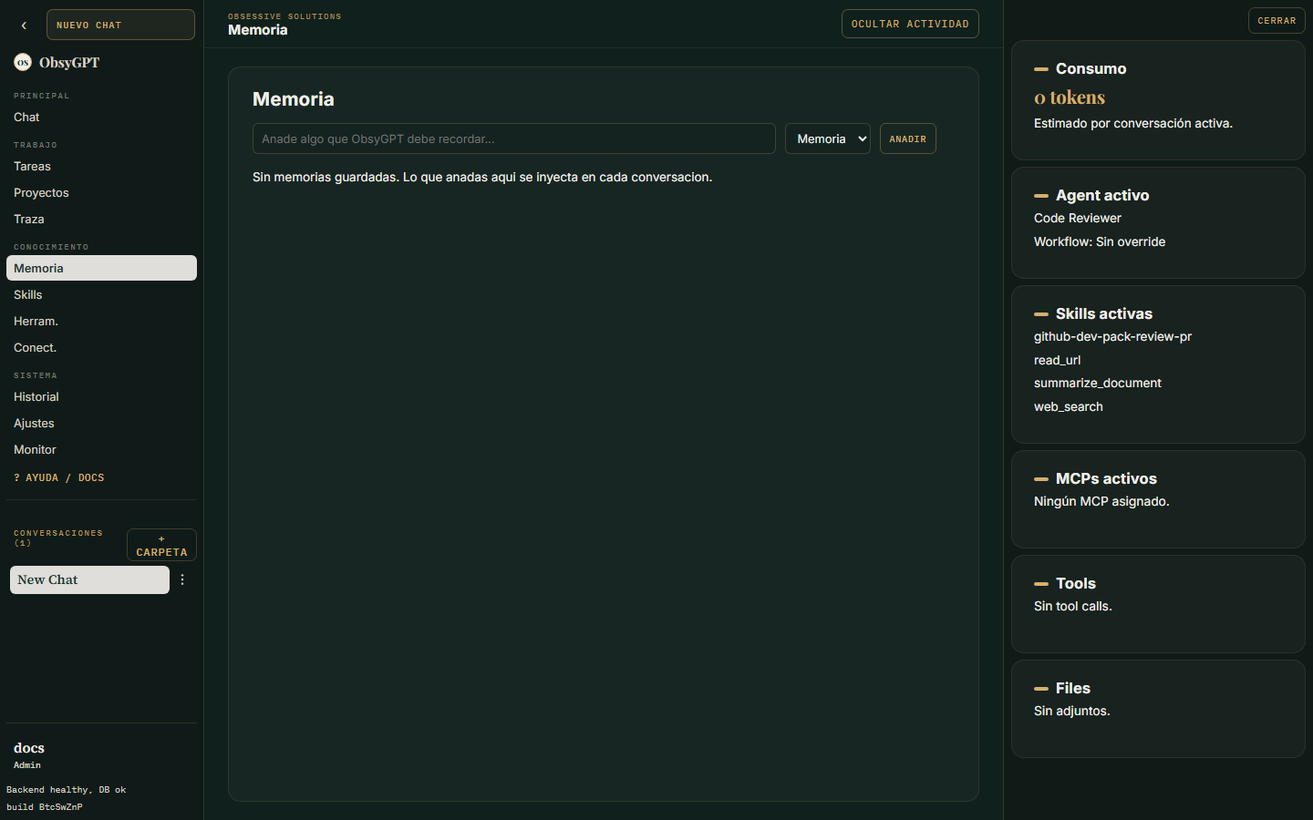
Task: Click the summarize_document skill
Action: point(1098,383)
